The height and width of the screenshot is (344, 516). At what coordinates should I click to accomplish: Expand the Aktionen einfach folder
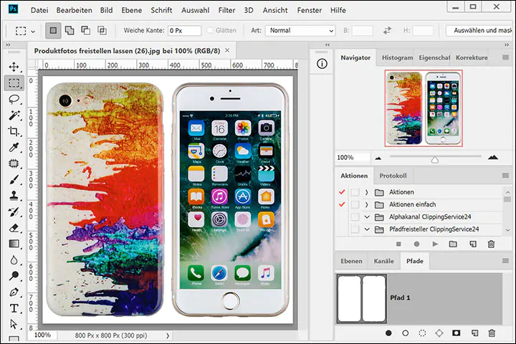(366, 204)
